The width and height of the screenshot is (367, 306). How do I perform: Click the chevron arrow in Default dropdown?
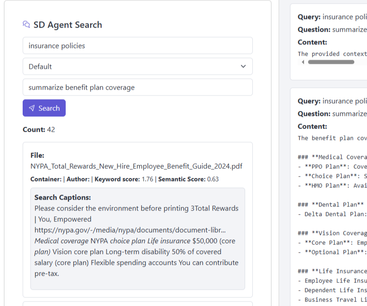[x=243, y=67]
